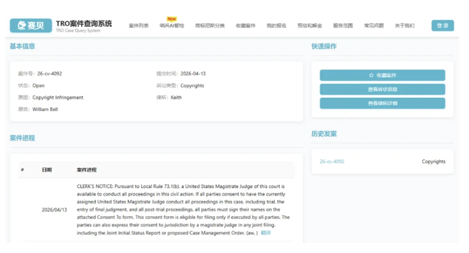Open the 26-cv-4092 link under 历史发案
Screen dimensions: 469x253
(x=332, y=161)
